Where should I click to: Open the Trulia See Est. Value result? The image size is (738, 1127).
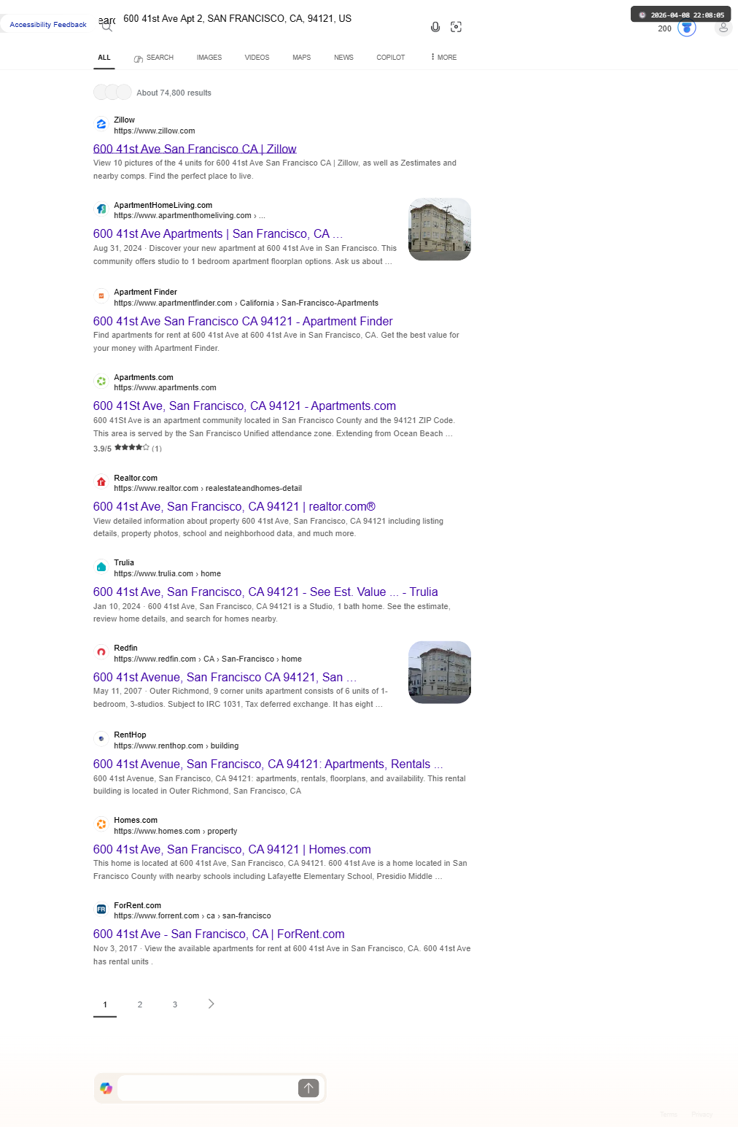point(265,592)
